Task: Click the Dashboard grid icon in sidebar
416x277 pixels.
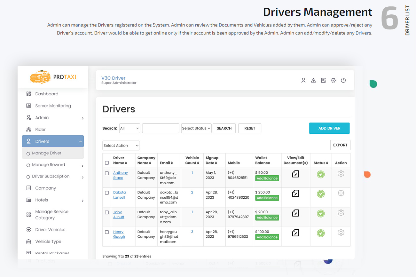Action: coord(28,94)
